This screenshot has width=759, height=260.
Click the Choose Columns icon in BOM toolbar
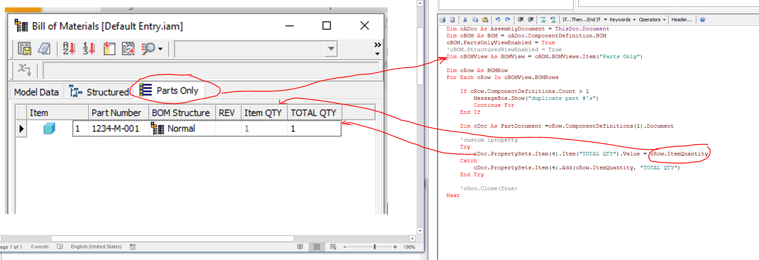point(109,49)
